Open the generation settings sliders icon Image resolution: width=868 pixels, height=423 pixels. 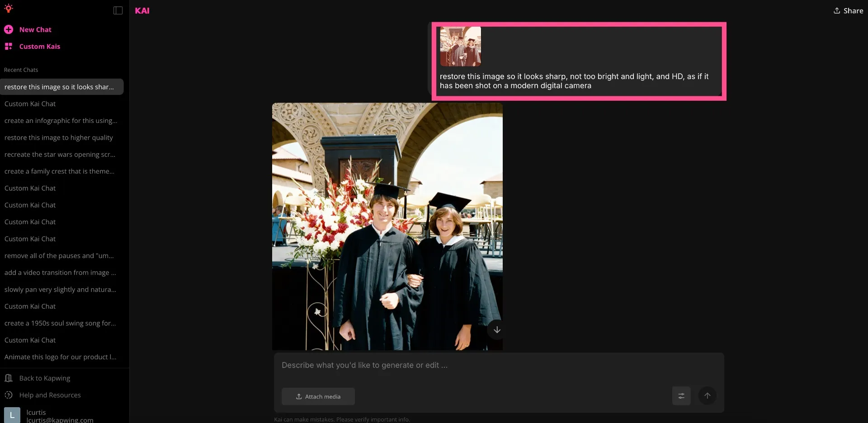[681, 395]
